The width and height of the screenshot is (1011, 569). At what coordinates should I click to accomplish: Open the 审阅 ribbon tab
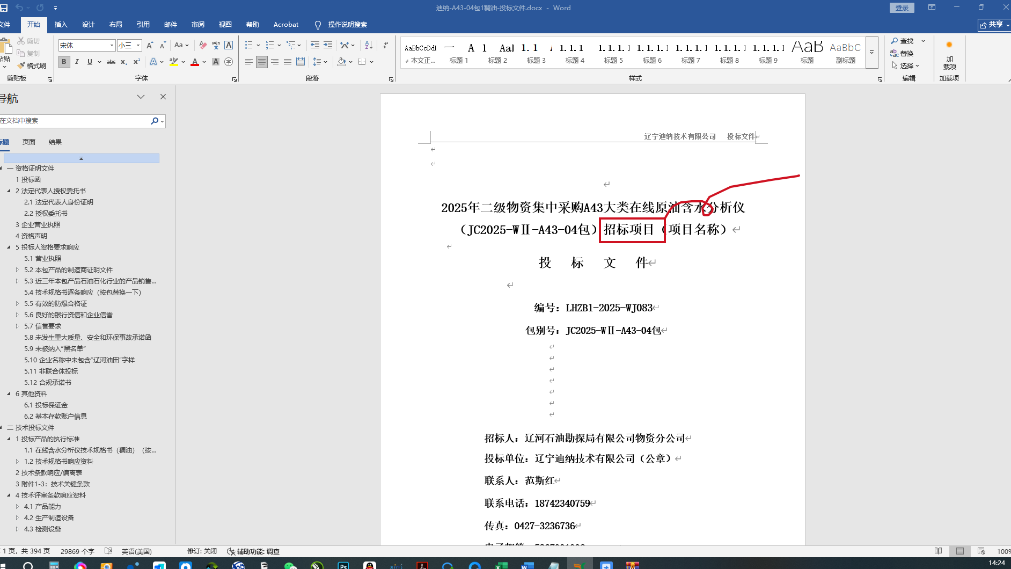pyautogui.click(x=198, y=25)
